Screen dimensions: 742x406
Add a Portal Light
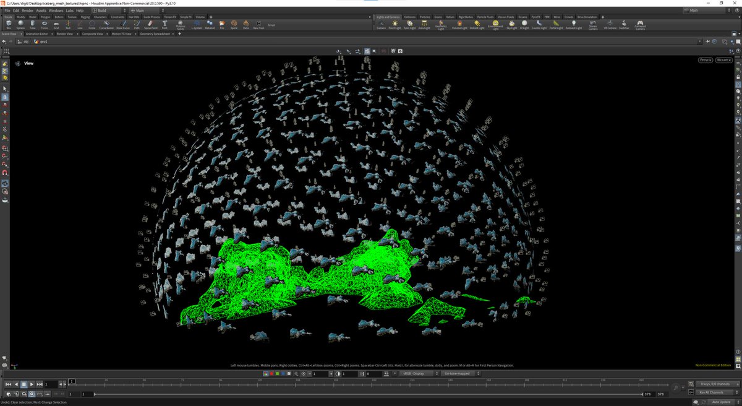tap(556, 25)
